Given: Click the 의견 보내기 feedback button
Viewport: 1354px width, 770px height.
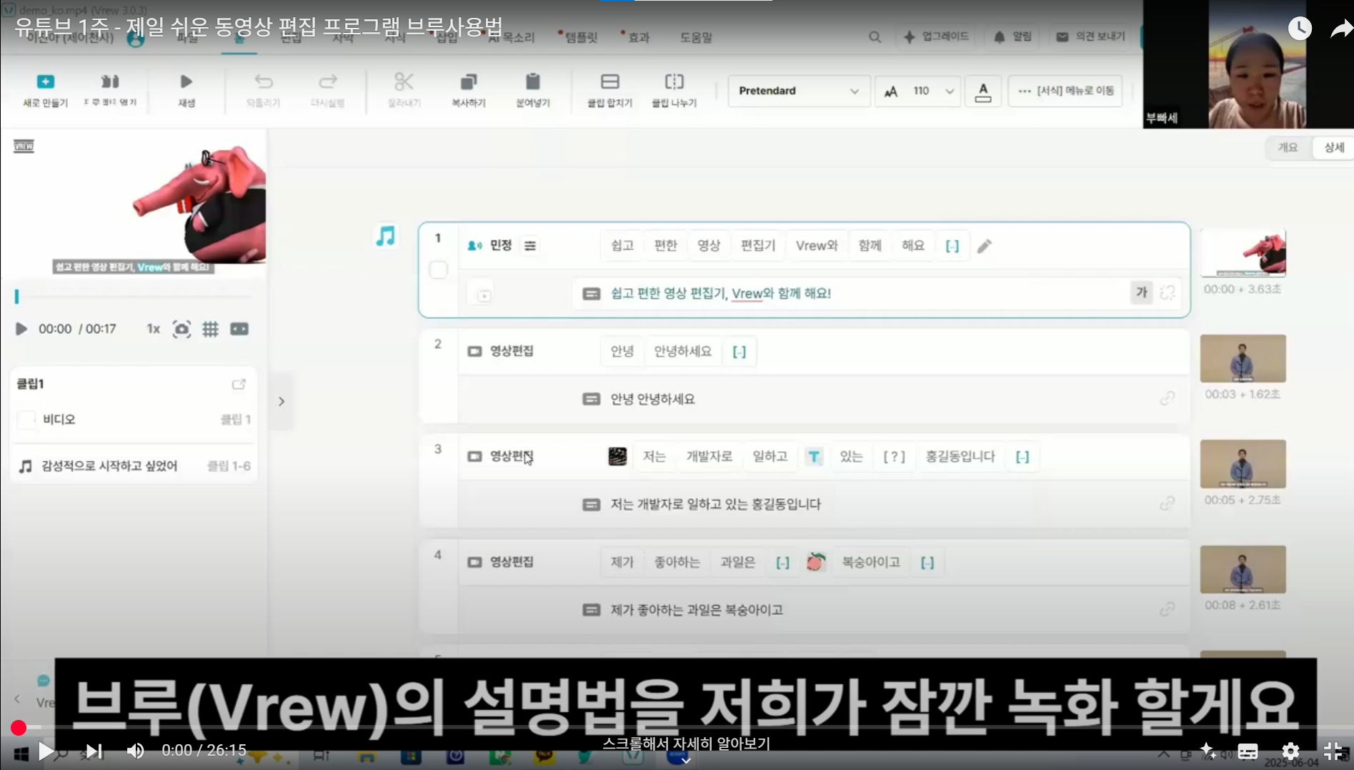Looking at the screenshot, I should pos(1091,36).
